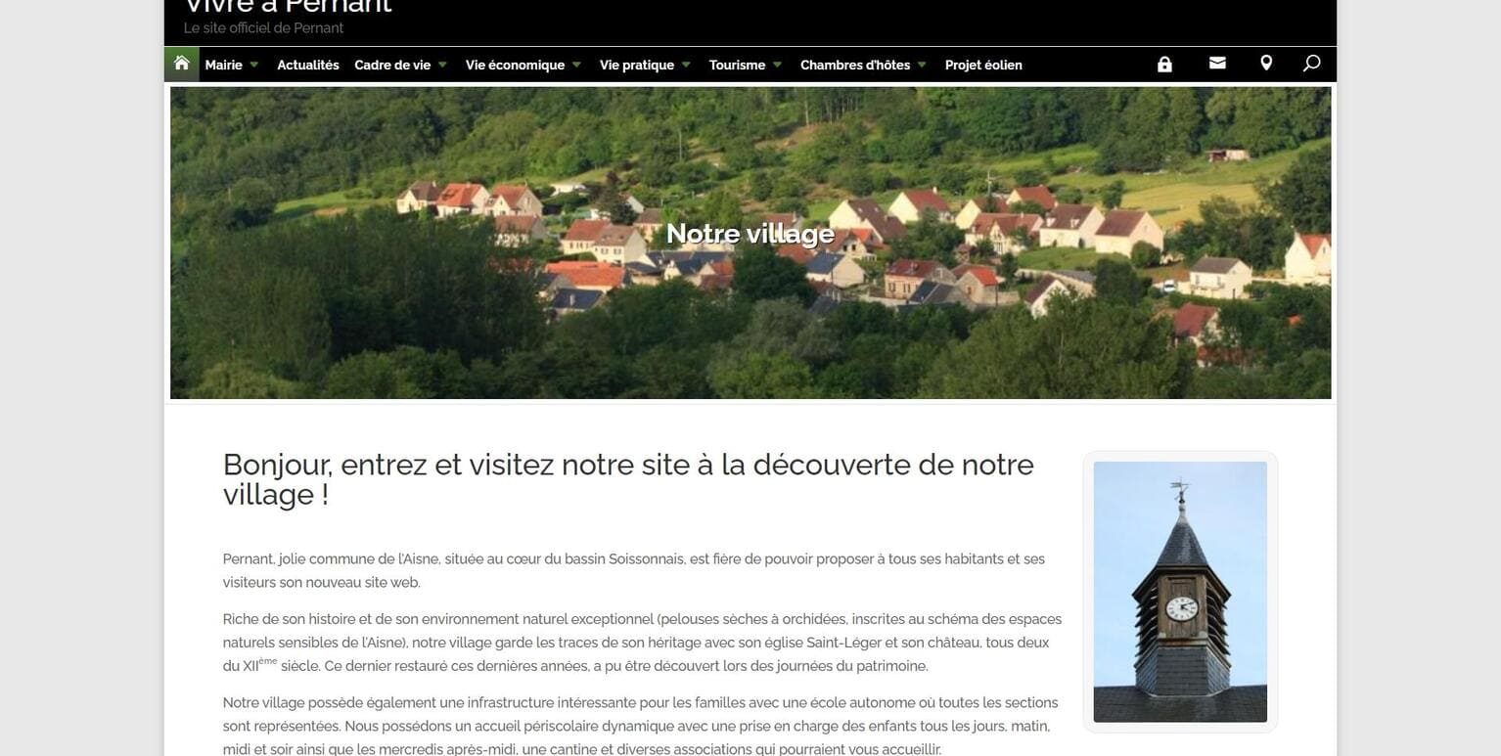The image size is (1501, 756).
Task: Expand the Cadre de vie dropdown arrow
Action: 442,66
